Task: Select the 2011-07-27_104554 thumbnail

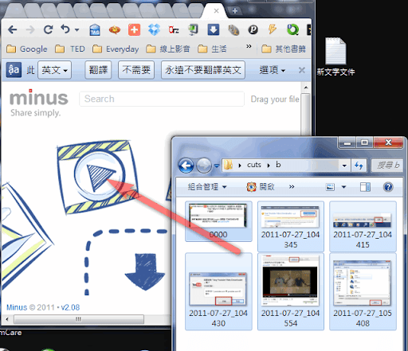Action: tap(291, 291)
